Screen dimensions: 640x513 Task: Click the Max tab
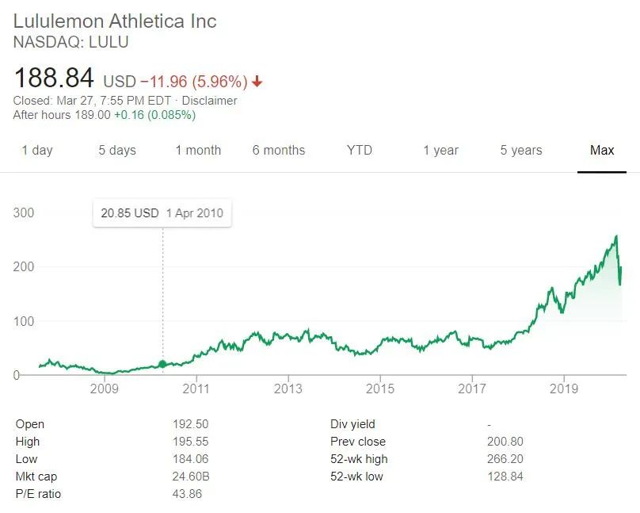coord(602,150)
